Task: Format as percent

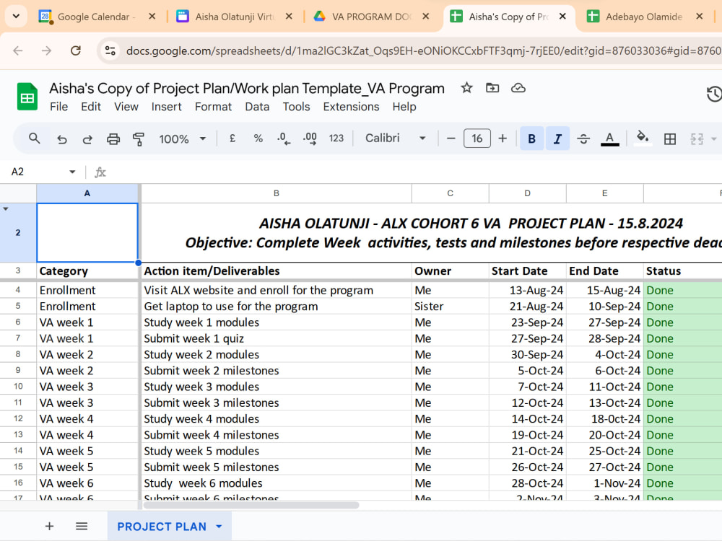Action: (x=258, y=138)
